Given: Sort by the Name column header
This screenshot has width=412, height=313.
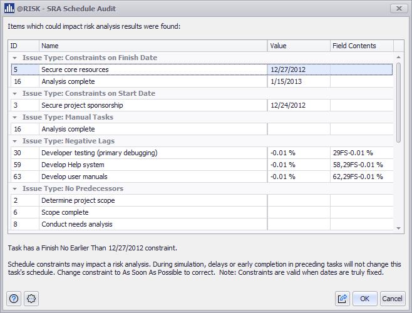Looking at the screenshot, I should (x=153, y=46).
